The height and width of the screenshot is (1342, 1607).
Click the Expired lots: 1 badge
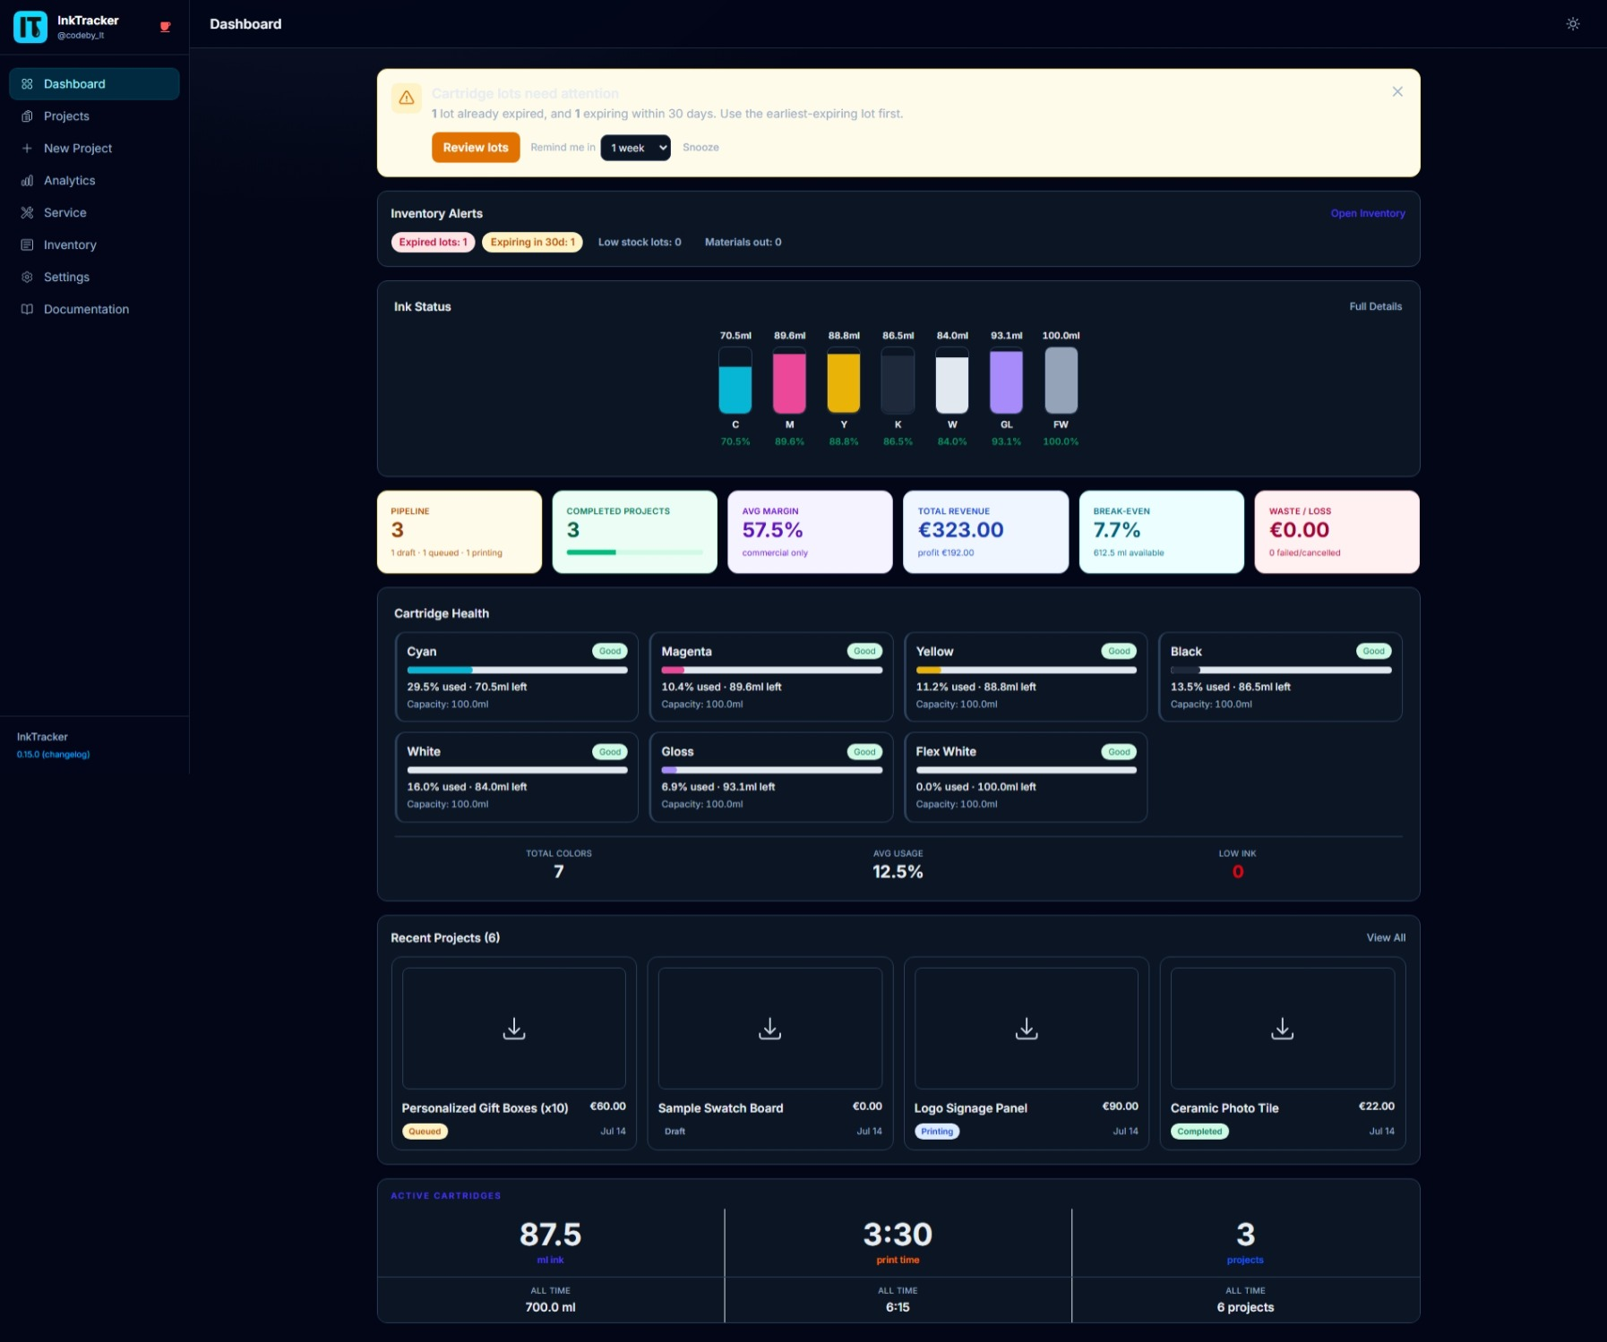point(433,243)
